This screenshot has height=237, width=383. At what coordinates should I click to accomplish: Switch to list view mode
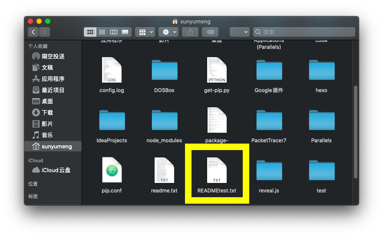pyautogui.click(x=102, y=32)
